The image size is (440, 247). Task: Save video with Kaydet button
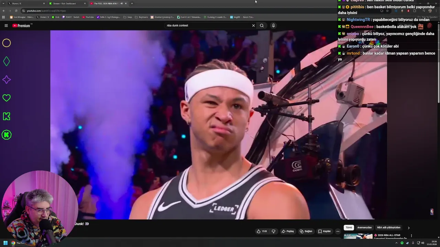(x=324, y=231)
